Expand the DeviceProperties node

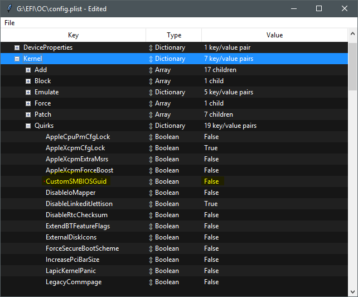point(17,47)
